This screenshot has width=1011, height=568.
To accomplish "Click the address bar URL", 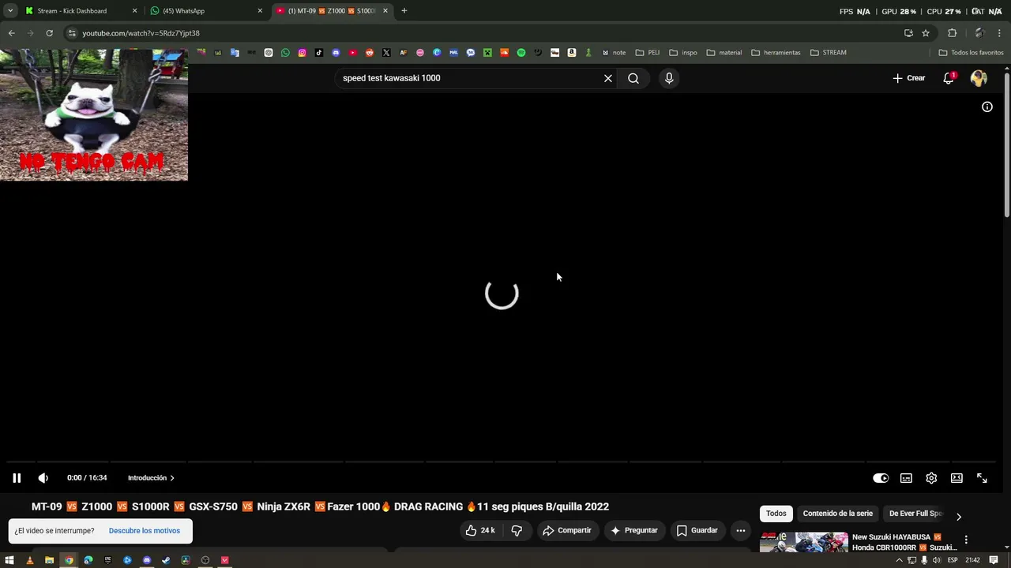I will coord(141,33).
